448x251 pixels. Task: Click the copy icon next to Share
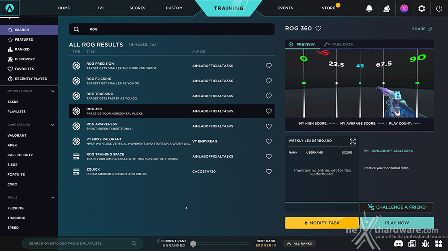[x=430, y=29]
